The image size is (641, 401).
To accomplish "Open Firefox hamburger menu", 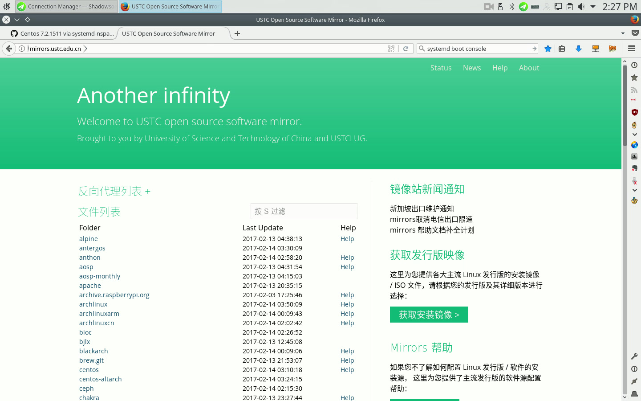I will point(631,49).
